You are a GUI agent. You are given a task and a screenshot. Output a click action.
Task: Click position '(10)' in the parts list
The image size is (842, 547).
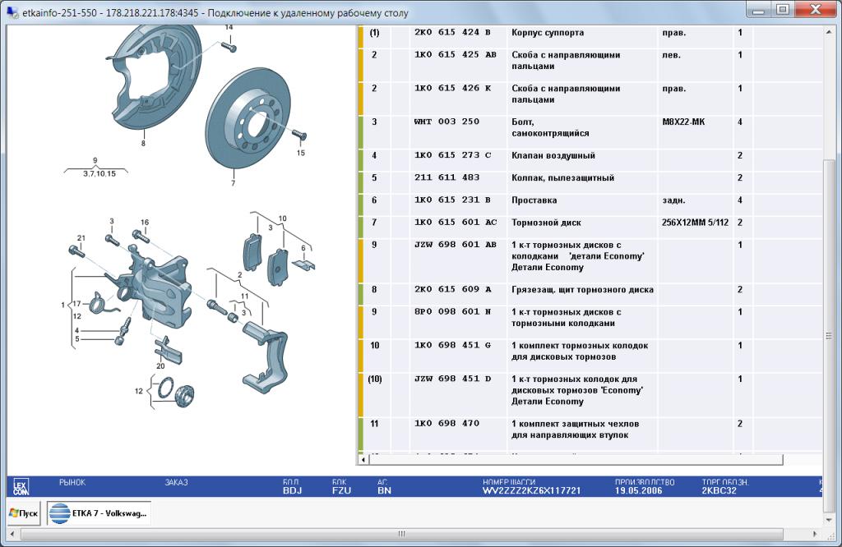click(375, 379)
